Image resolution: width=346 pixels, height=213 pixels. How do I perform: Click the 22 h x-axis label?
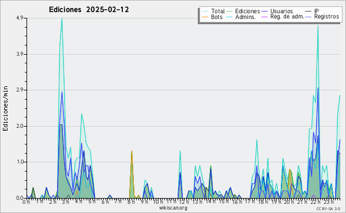(315, 201)
